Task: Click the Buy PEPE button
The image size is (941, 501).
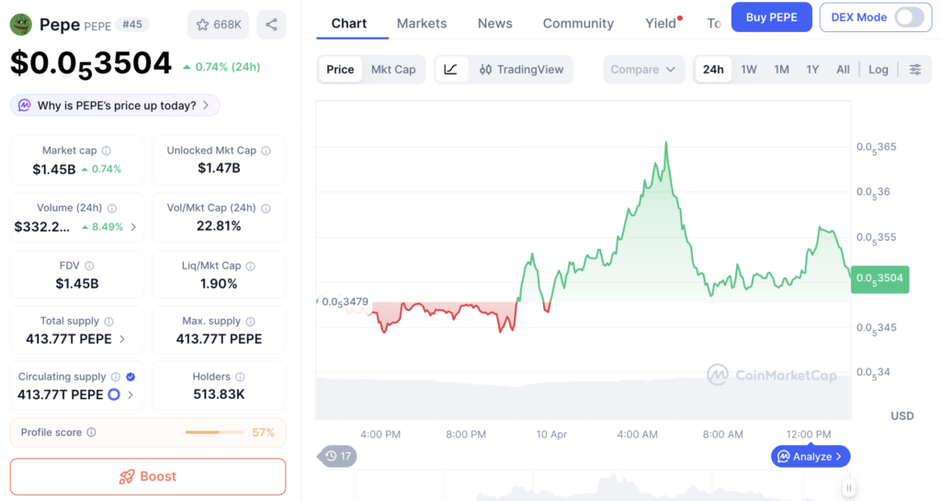Action: click(x=771, y=17)
